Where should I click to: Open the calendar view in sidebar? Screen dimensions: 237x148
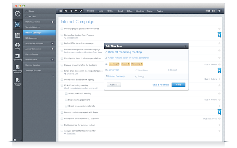[17, 35]
